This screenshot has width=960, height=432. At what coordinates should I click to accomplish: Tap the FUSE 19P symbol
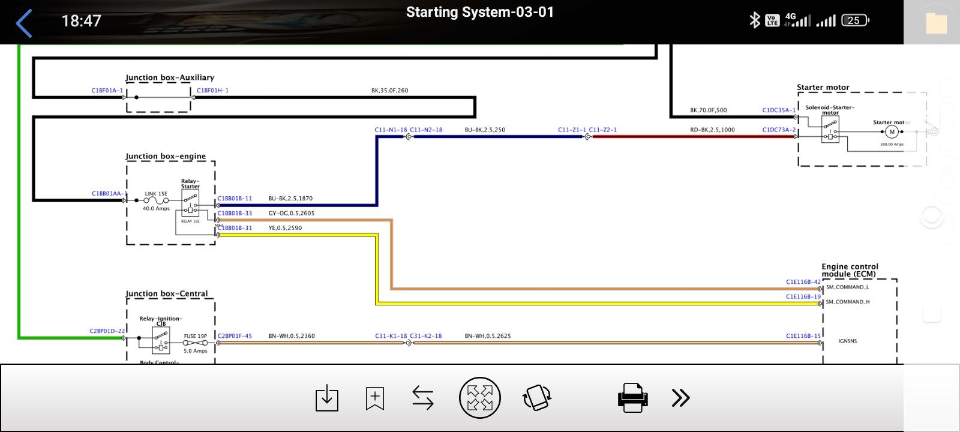[x=196, y=343]
